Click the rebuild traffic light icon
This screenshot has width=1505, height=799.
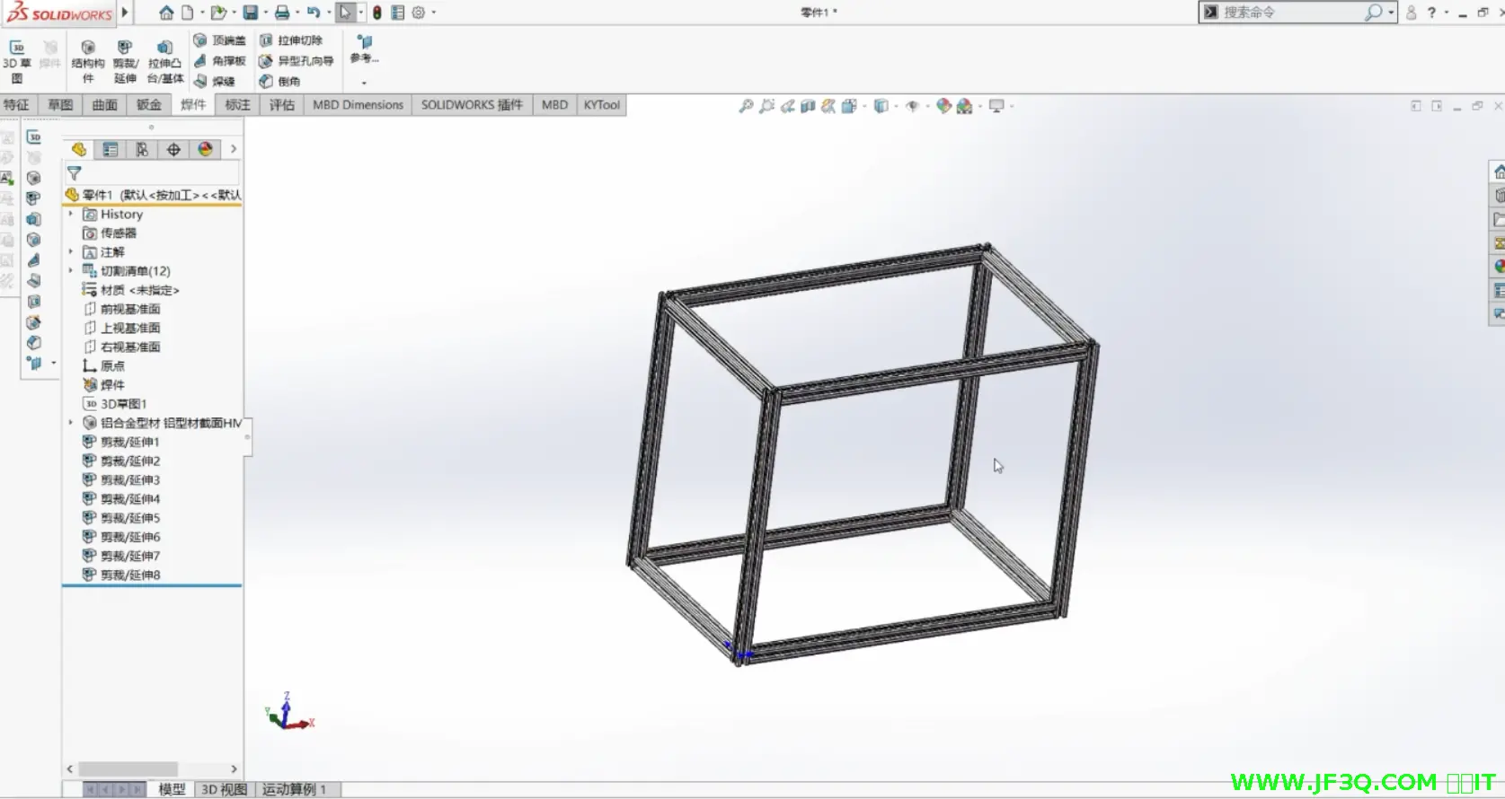(377, 13)
